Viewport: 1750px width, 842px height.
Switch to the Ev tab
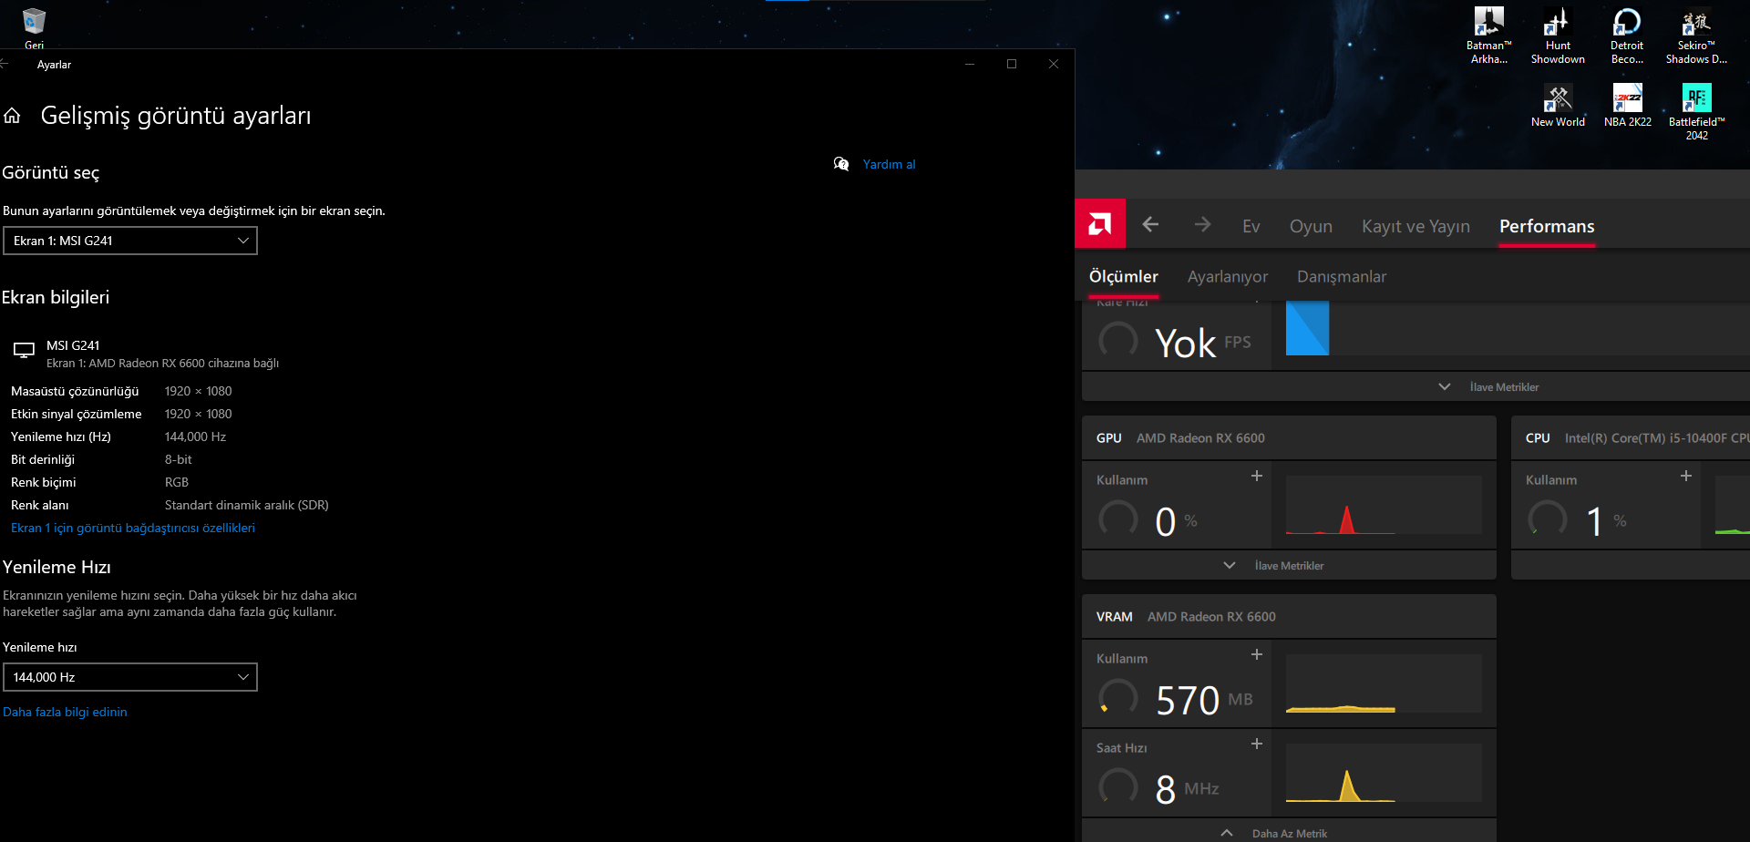(x=1251, y=226)
